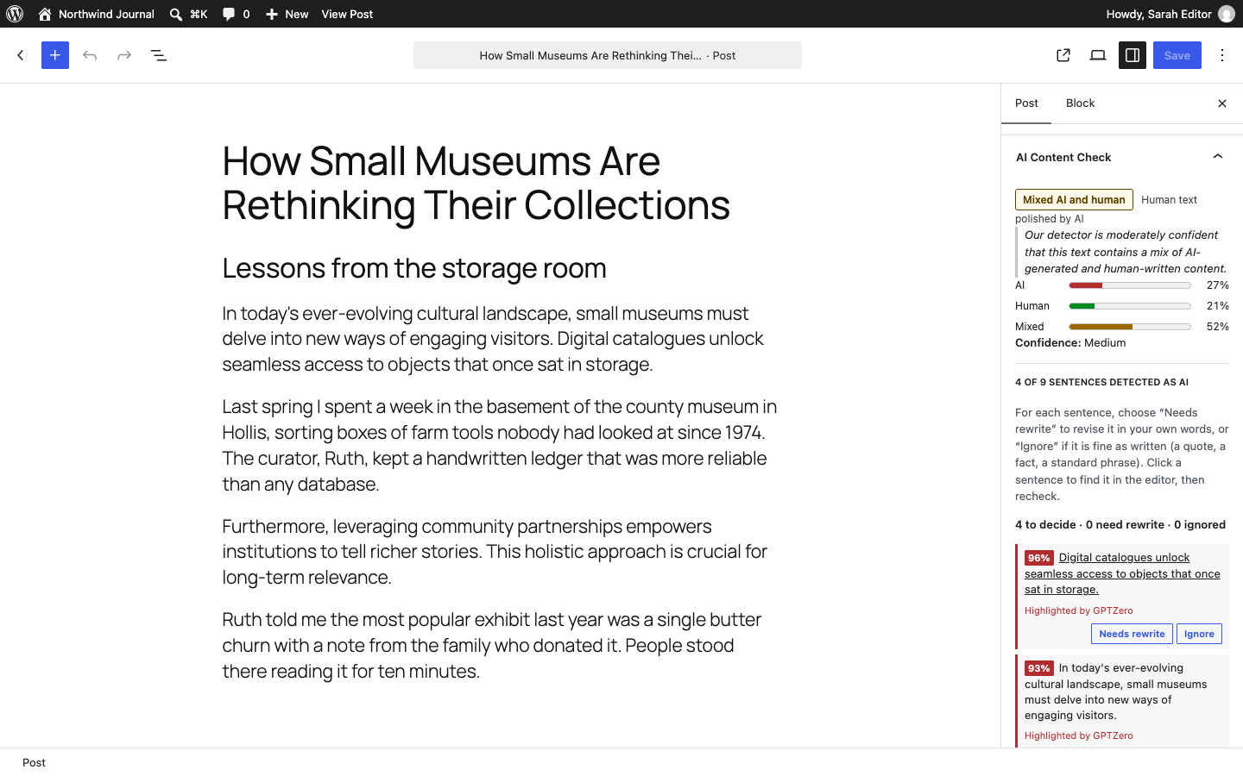Open post in new tab icon

pyautogui.click(x=1063, y=55)
